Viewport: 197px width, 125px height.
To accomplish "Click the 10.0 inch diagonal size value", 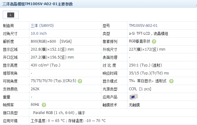I will coord(39,34).
